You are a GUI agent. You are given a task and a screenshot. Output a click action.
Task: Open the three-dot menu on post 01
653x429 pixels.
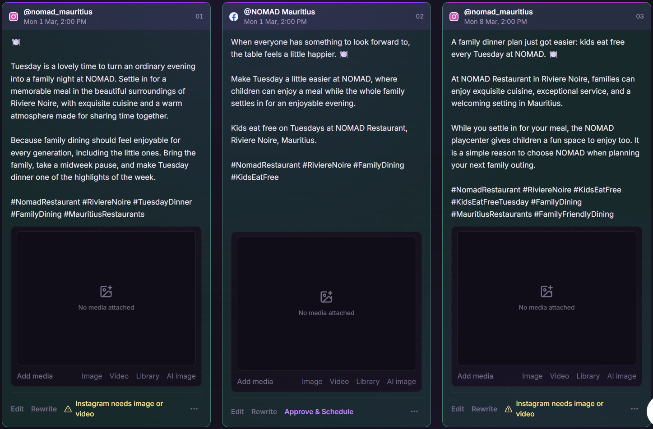point(194,409)
